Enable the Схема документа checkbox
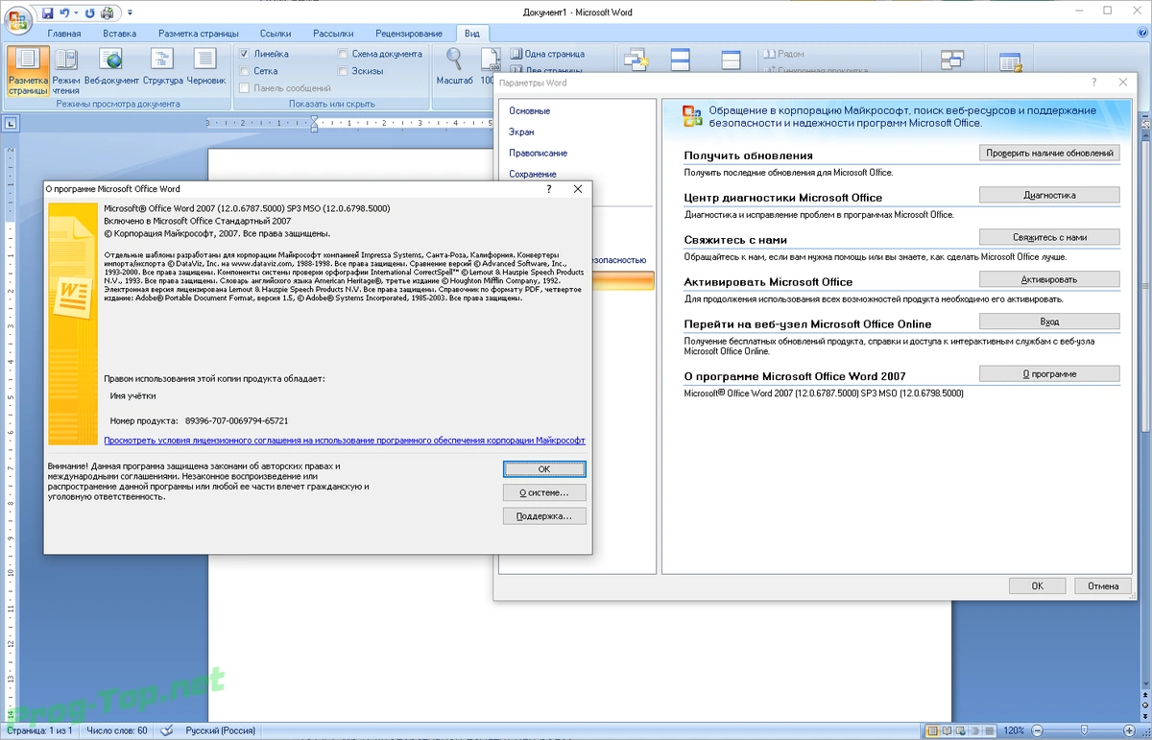Viewport: 1152px width, 740px height. pos(344,54)
